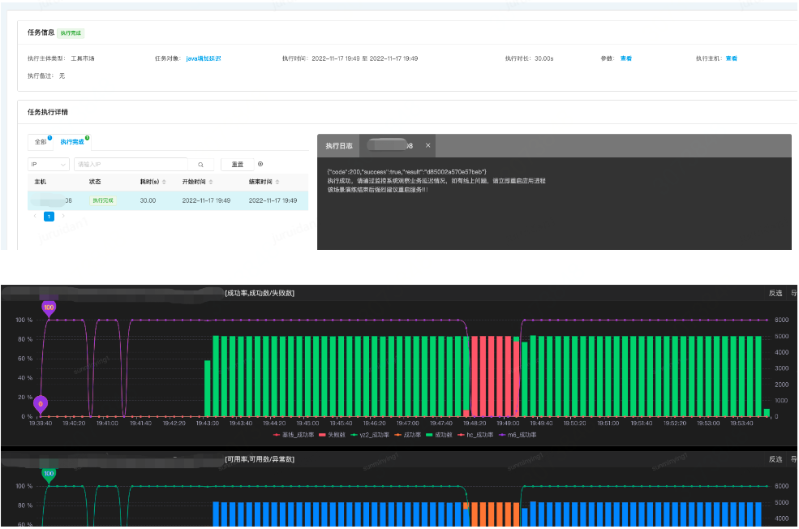Image resolution: width=799 pixels, height=529 pixels.
Task: Click 查看 link next to 参数
Action: 626,58
